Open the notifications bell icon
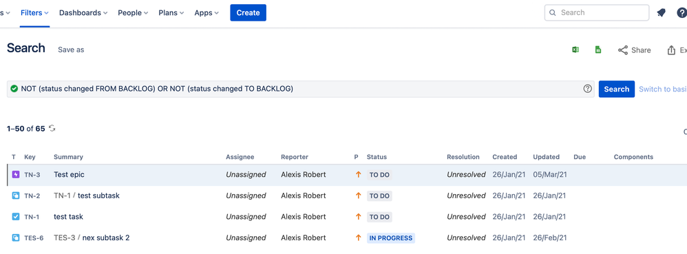Image resolution: width=687 pixels, height=254 pixels. pyautogui.click(x=661, y=13)
